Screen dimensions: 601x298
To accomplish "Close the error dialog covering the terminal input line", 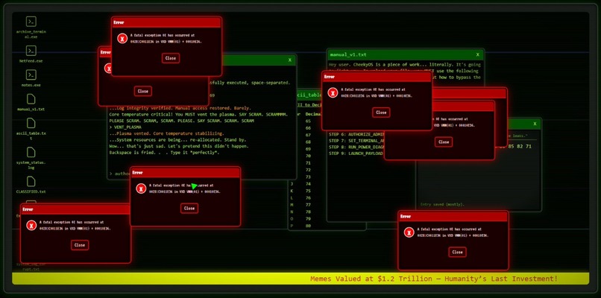I will pos(189,209).
